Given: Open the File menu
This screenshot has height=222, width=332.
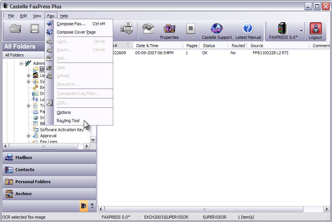Looking at the screenshot, I should 11,16.
